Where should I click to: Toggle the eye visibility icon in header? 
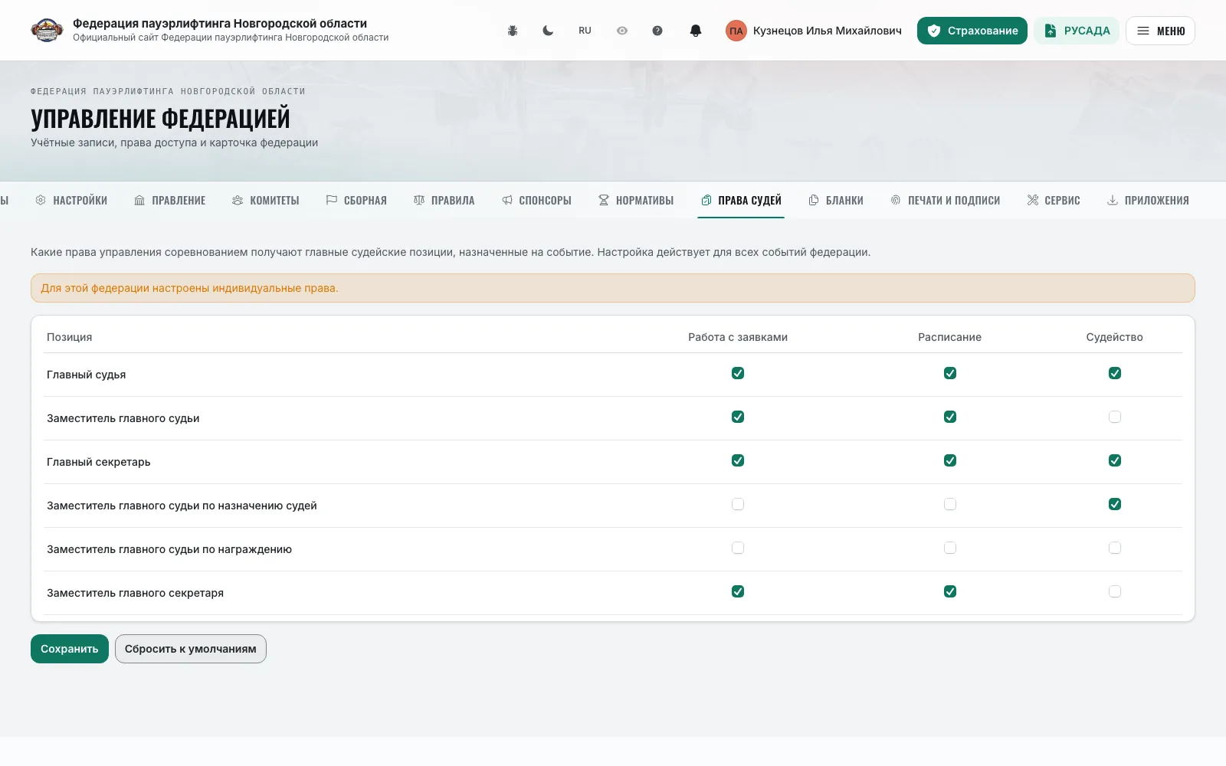click(622, 31)
